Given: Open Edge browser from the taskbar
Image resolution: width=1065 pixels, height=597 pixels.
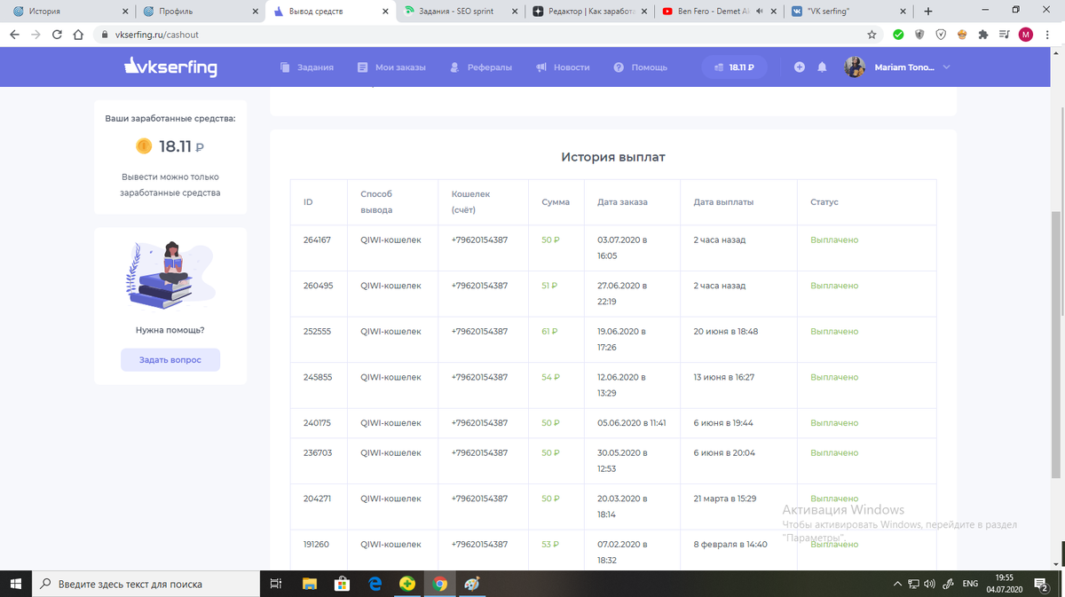Looking at the screenshot, I should click(375, 584).
